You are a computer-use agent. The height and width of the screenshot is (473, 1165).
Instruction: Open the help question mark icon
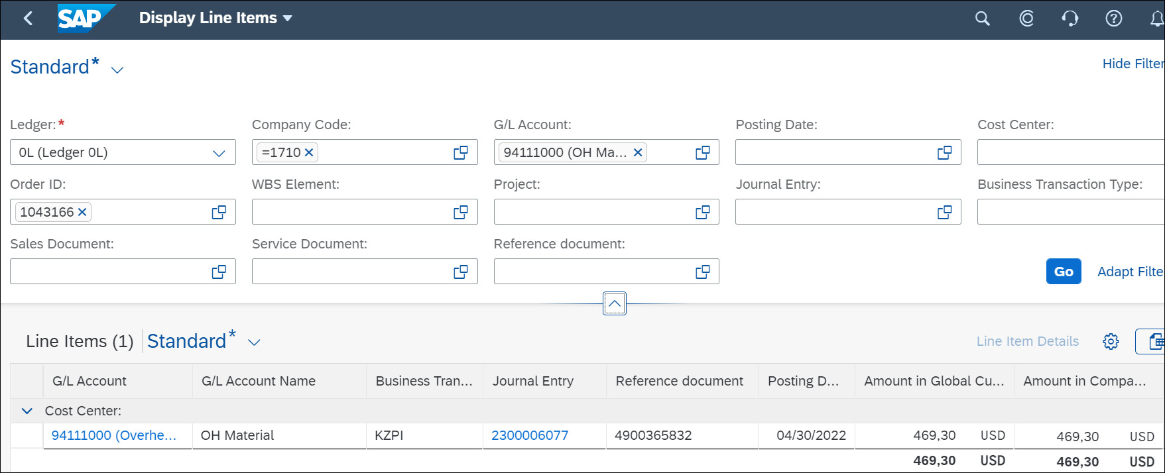pyautogui.click(x=1113, y=19)
